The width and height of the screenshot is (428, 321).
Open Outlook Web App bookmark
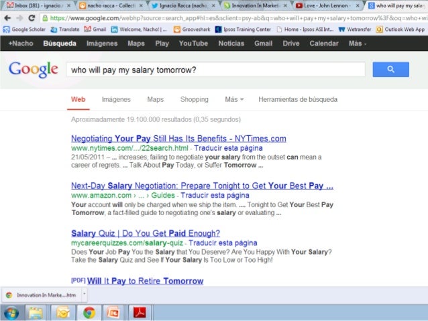coord(400,29)
